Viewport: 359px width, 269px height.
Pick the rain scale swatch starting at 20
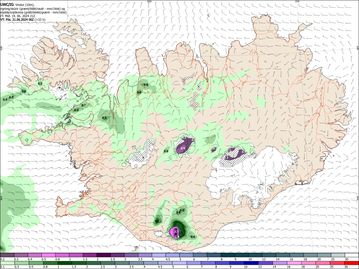322,263
